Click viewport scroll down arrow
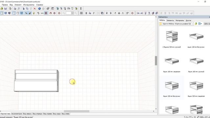The image size is (210, 118). tap(156, 109)
